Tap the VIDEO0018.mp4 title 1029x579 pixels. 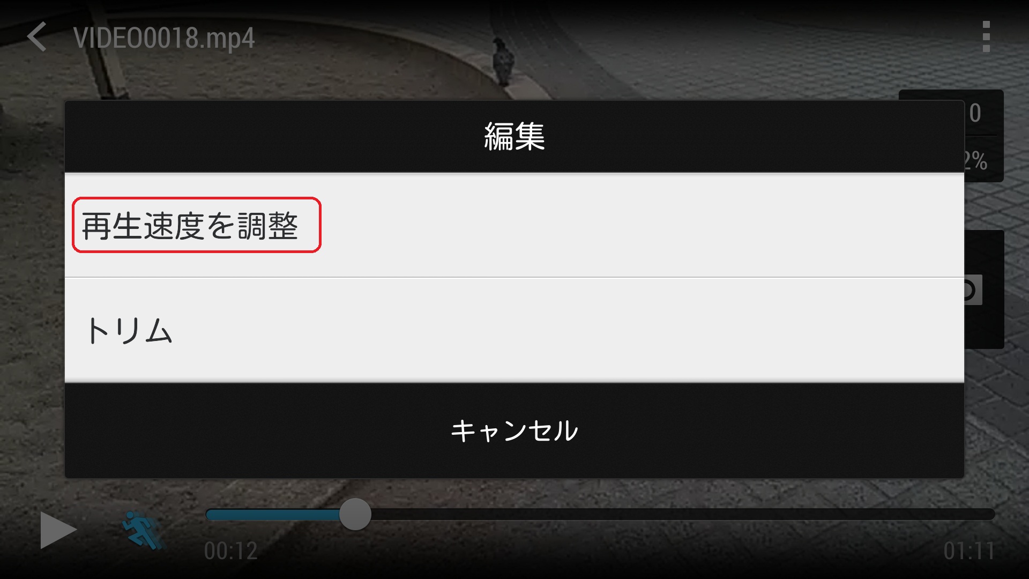(x=164, y=38)
